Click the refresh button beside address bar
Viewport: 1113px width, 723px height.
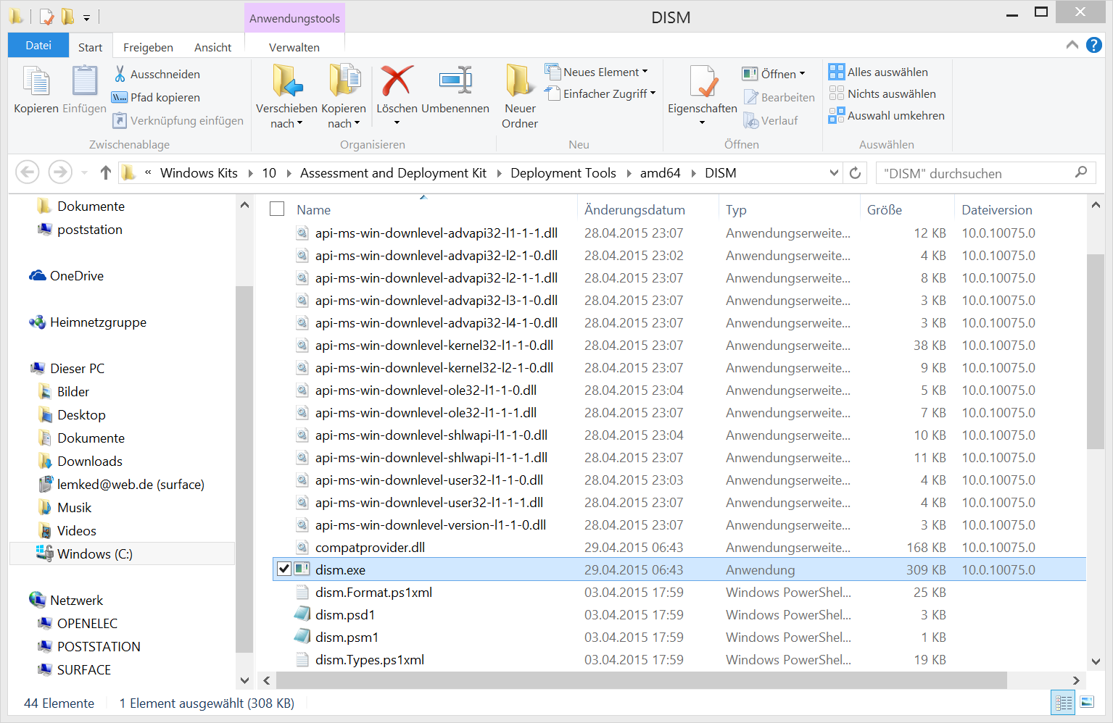[855, 173]
